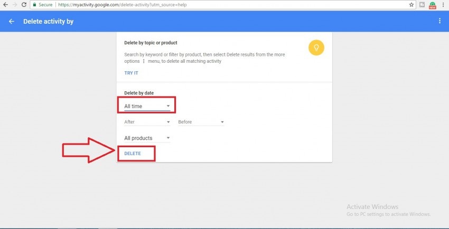Expand the All products dropdown
The height and width of the screenshot is (229, 449).
[x=147, y=138]
